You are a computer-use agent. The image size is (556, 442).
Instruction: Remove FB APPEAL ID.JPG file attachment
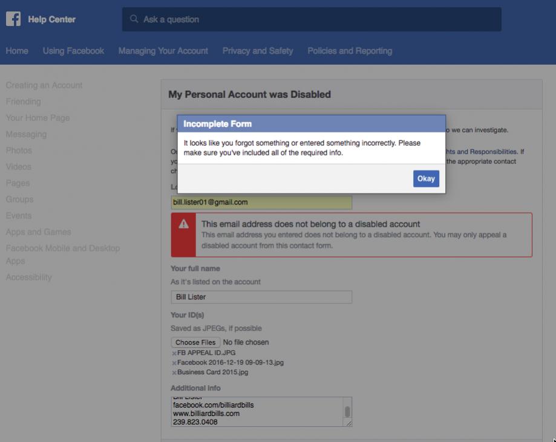(174, 353)
